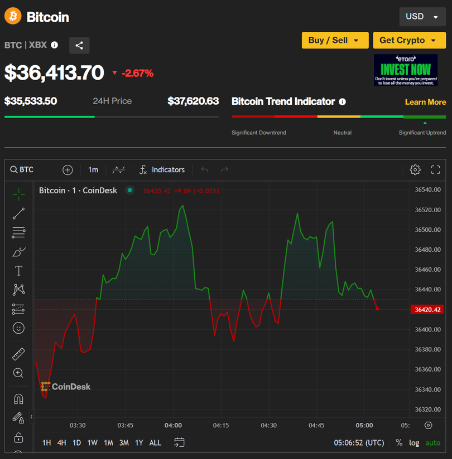Toggle the magnet snap mode
Image resolution: width=452 pixels, height=459 pixels.
tap(18, 399)
